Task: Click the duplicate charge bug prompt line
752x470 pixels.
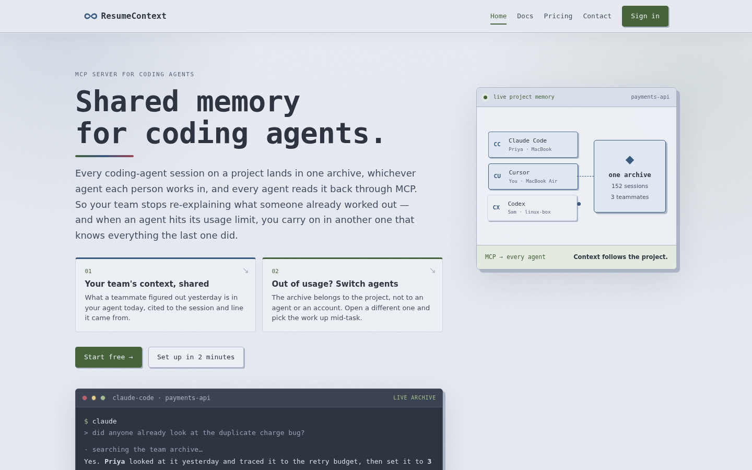Action: click(x=194, y=433)
